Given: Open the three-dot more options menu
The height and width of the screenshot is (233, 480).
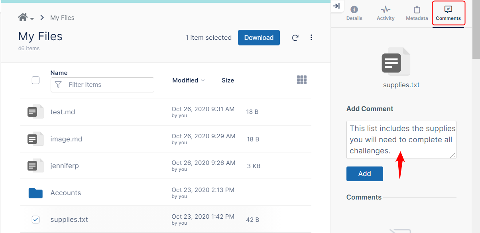Looking at the screenshot, I should (x=311, y=38).
